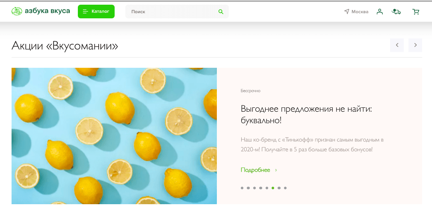Image resolution: width=432 pixels, height=214 pixels.
Task: Open the lemons promo image
Action: tap(114, 136)
